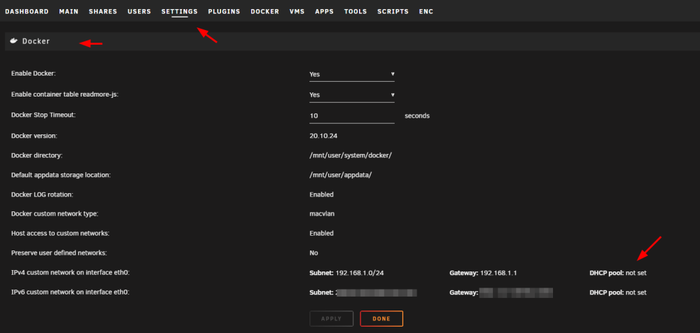Open the Dashboard tab

point(27,12)
